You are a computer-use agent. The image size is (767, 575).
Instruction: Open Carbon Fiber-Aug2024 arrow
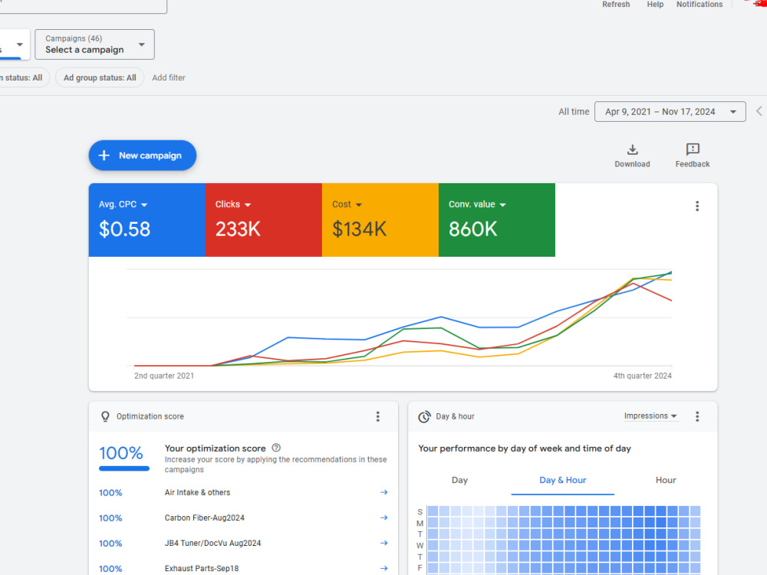pyautogui.click(x=384, y=517)
